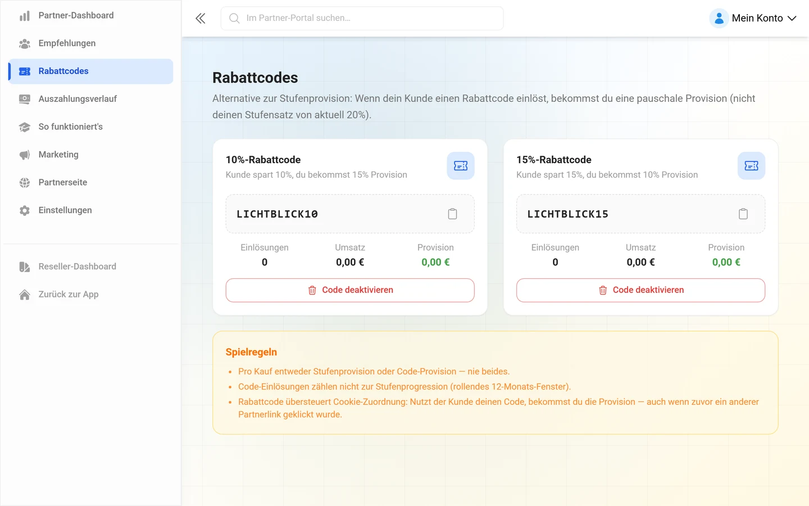Click Provision value 0,00 € in 15% card
This screenshot has width=809, height=506.
pyautogui.click(x=726, y=263)
